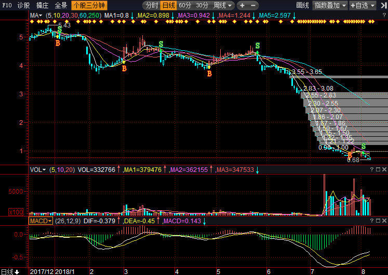Image resolution: width=388 pixels, height=275 pixels.
Task: Click the orange 个股三分钟 button
Action: pos(89,5)
